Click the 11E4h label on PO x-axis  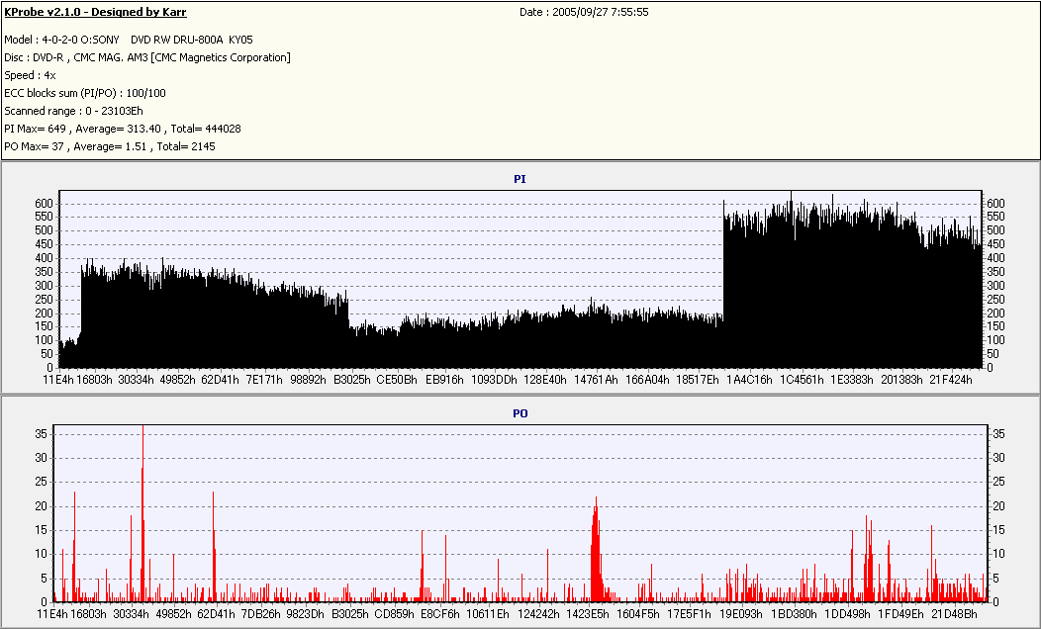(52, 614)
